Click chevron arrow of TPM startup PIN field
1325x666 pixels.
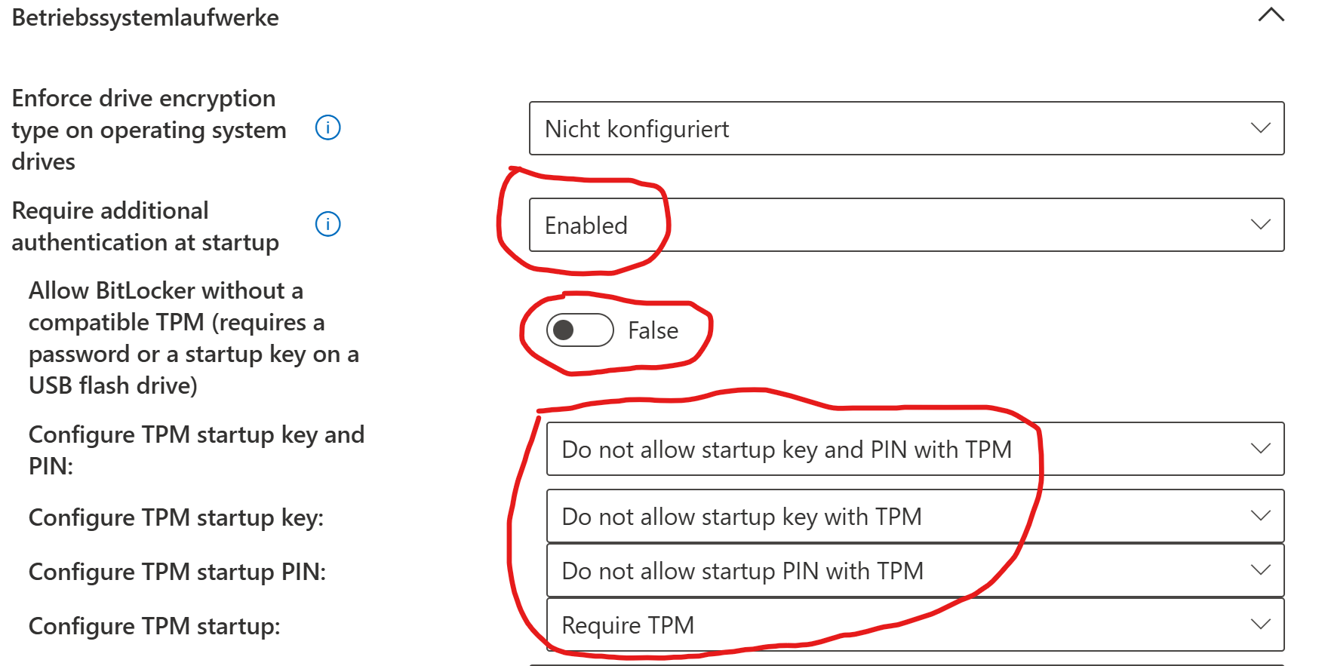pos(1260,569)
